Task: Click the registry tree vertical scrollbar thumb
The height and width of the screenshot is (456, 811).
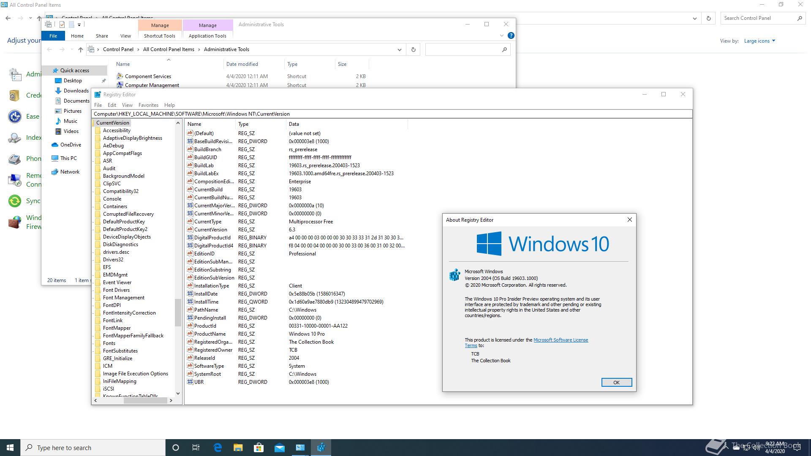Action: click(x=178, y=312)
